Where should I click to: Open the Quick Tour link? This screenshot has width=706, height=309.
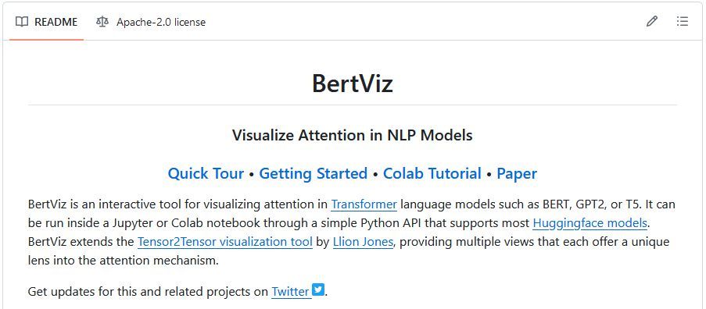[206, 173]
